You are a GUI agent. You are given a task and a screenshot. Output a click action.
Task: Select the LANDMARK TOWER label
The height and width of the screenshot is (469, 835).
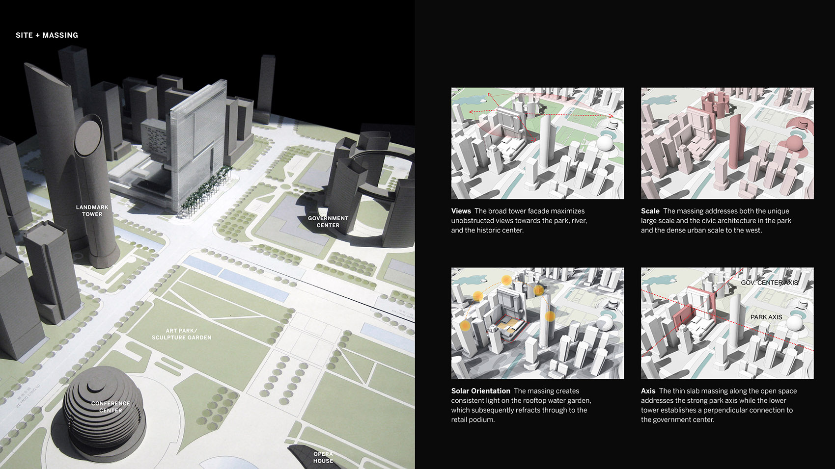coord(92,211)
